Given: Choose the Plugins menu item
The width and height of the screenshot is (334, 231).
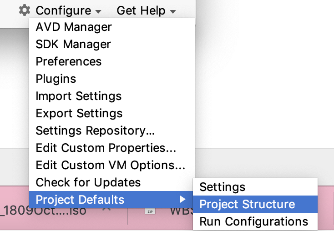Looking at the screenshot, I should pos(56,79).
